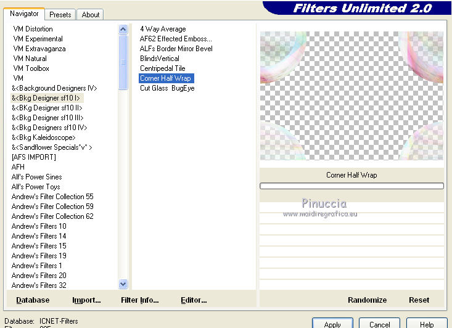Select &<Sandflower Specials°v°> category

click(52, 147)
